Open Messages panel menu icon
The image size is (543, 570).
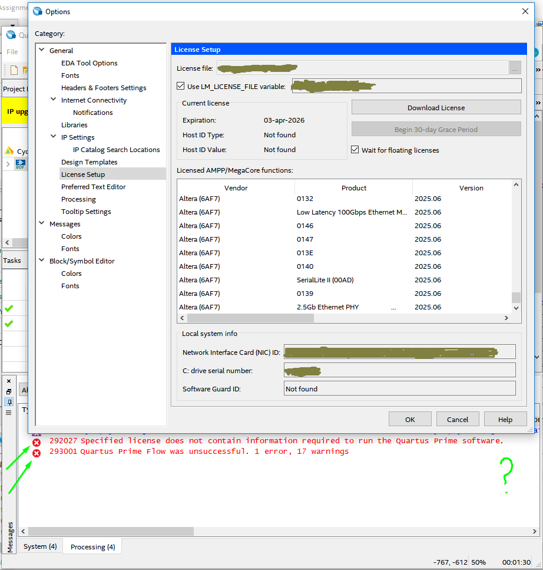click(9, 412)
